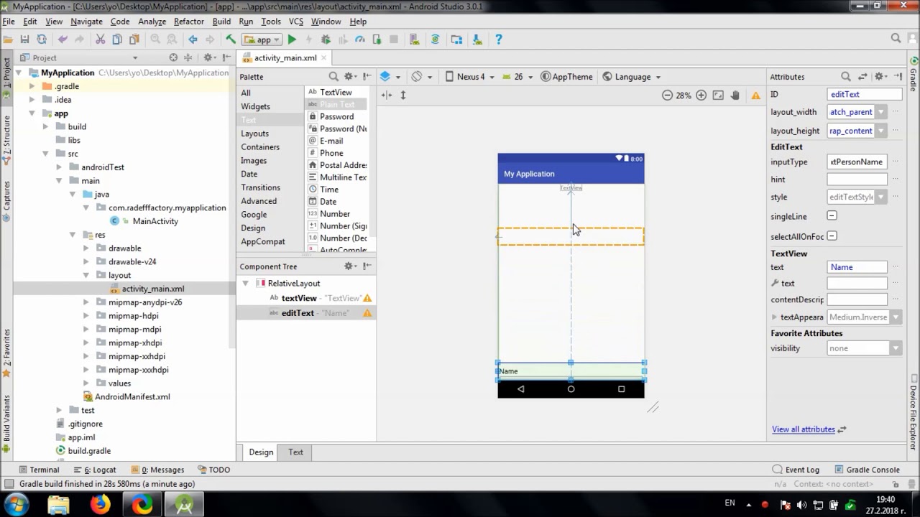Click the Make Project hammer icon
This screenshot has height=517, width=920.
pyautogui.click(x=231, y=39)
